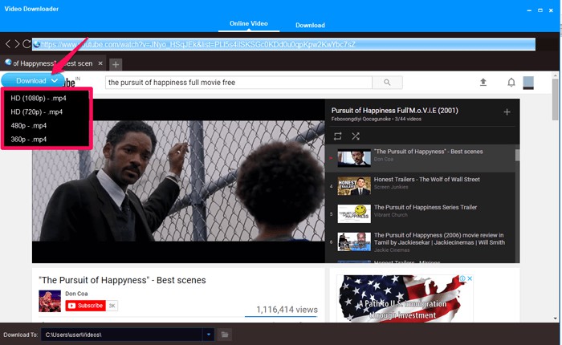This screenshot has height=345, width=562.
Task: Go forward with the right arrow icon
Action: 17,44
